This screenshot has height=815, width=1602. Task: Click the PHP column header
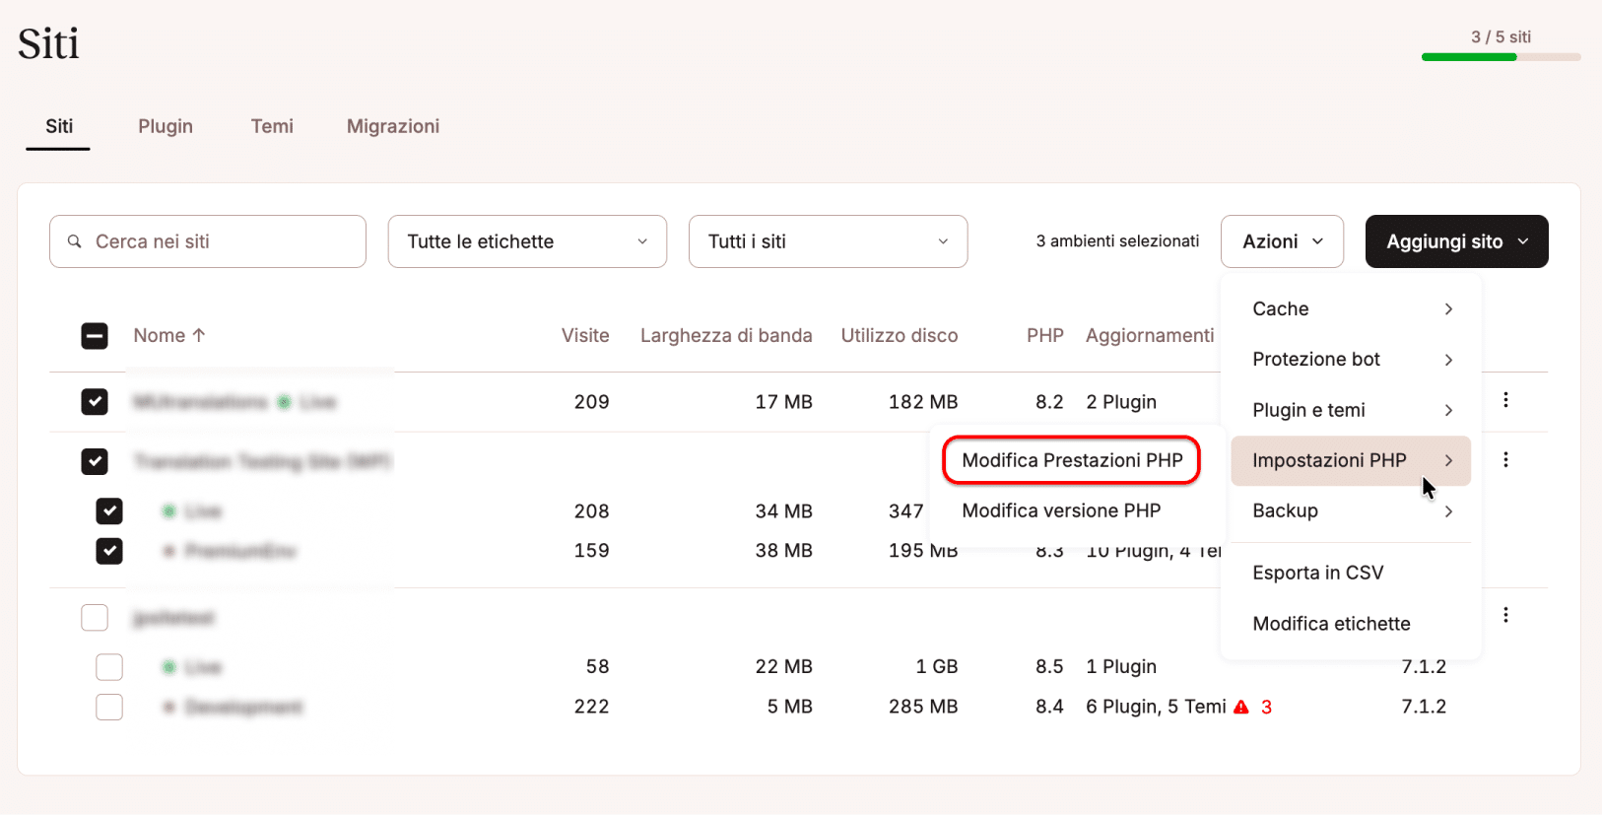[x=1045, y=335]
